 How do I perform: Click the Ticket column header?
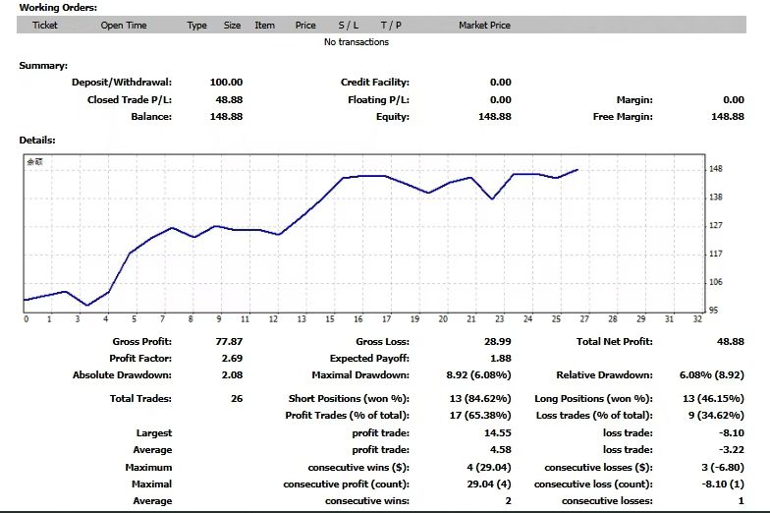click(x=45, y=26)
